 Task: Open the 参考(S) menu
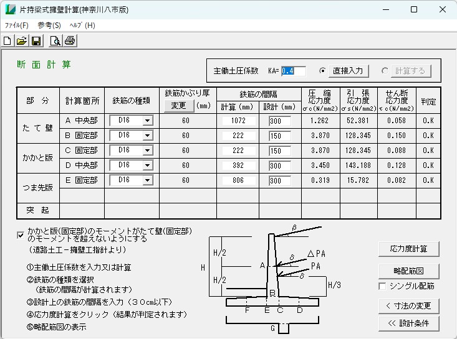[x=49, y=26]
